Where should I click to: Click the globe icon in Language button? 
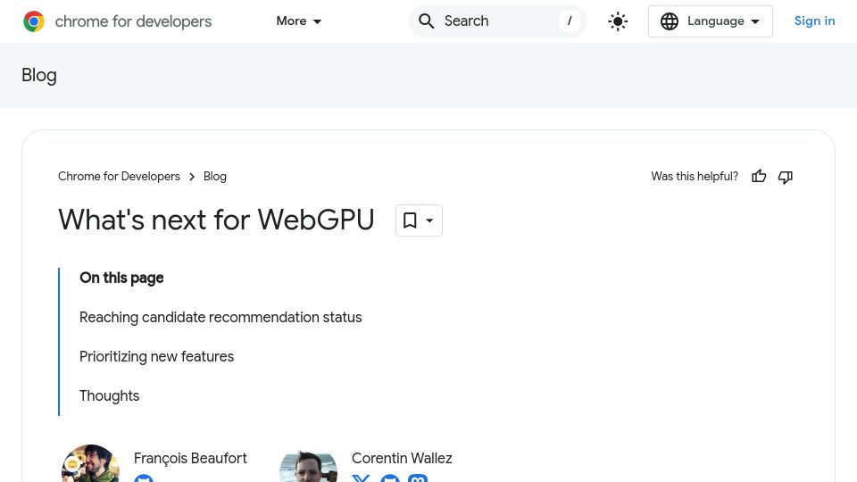[669, 21]
